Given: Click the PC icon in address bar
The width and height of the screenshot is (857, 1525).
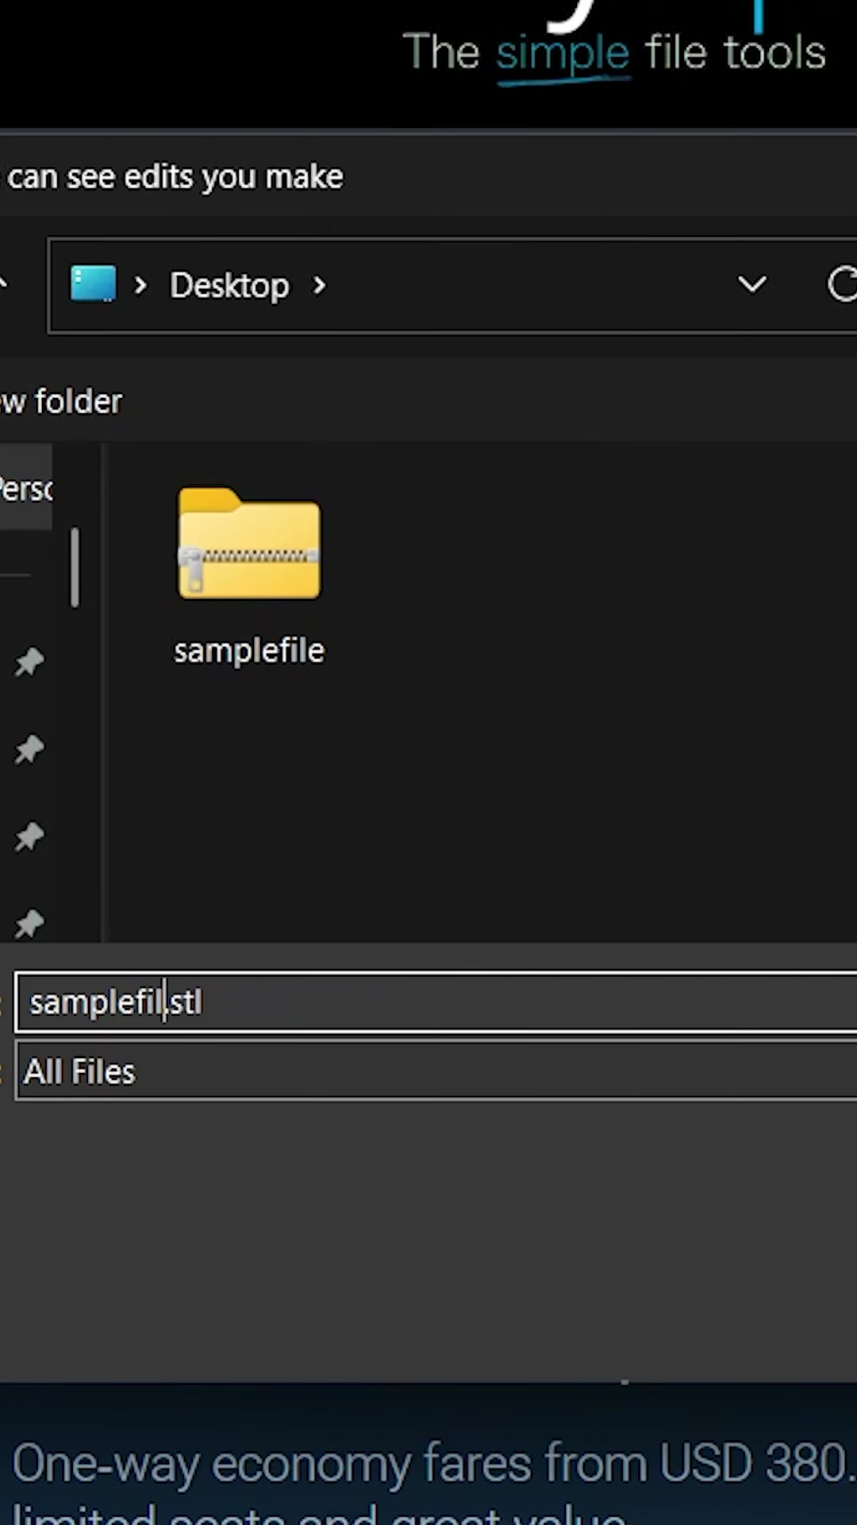Looking at the screenshot, I should tap(93, 284).
